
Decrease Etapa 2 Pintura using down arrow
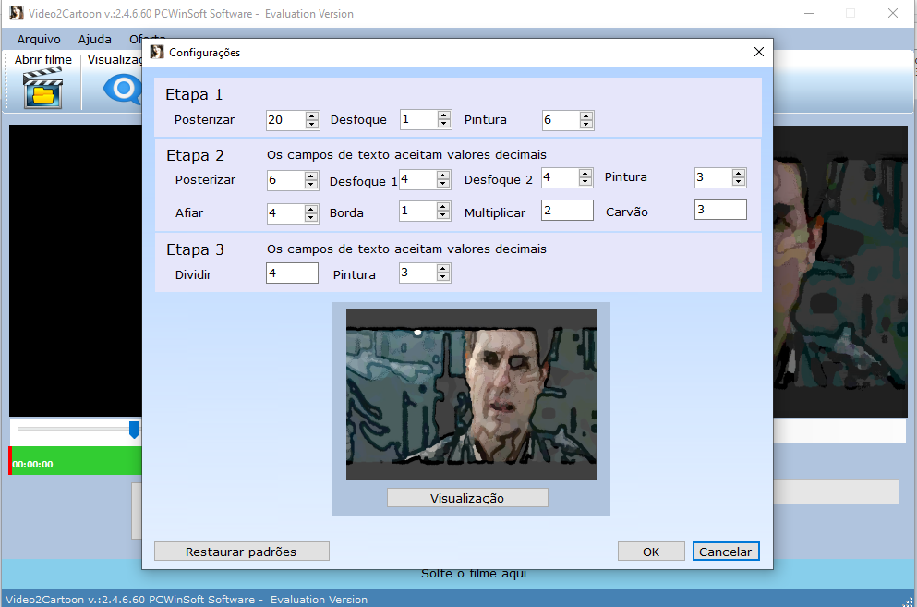(x=739, y=182)
